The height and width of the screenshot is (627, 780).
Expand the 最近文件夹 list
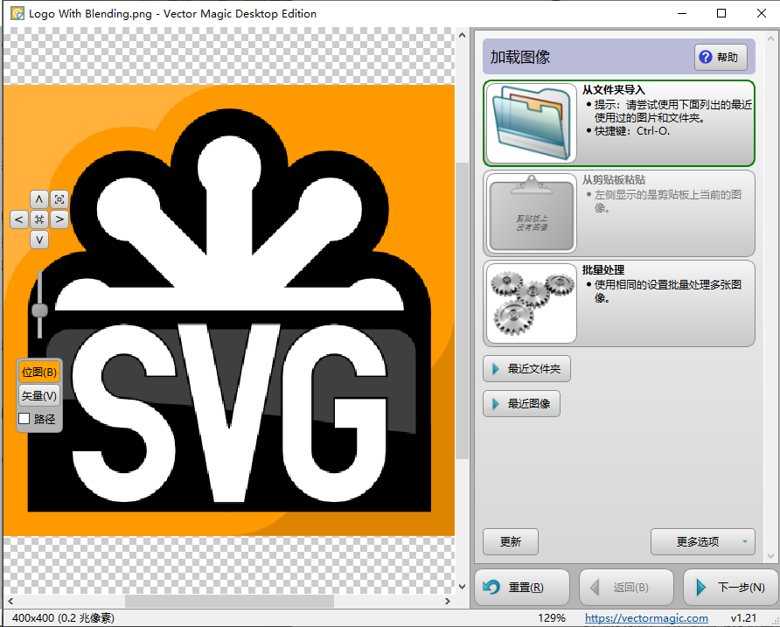coord(526,369)
